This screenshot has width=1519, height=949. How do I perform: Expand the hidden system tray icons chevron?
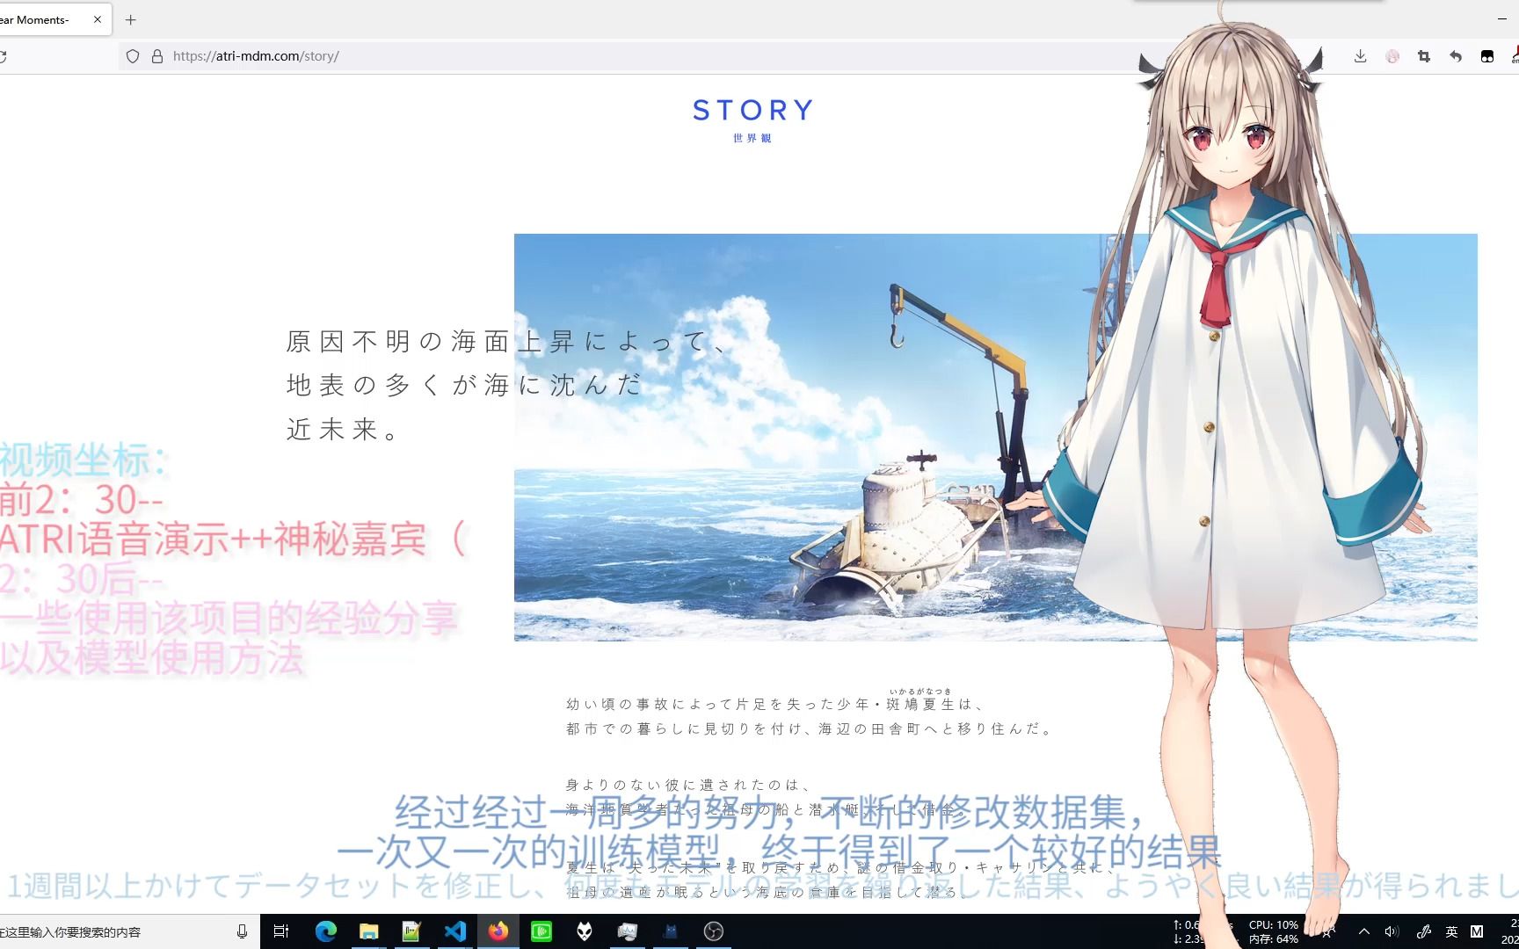click(x=1364, y=931)
